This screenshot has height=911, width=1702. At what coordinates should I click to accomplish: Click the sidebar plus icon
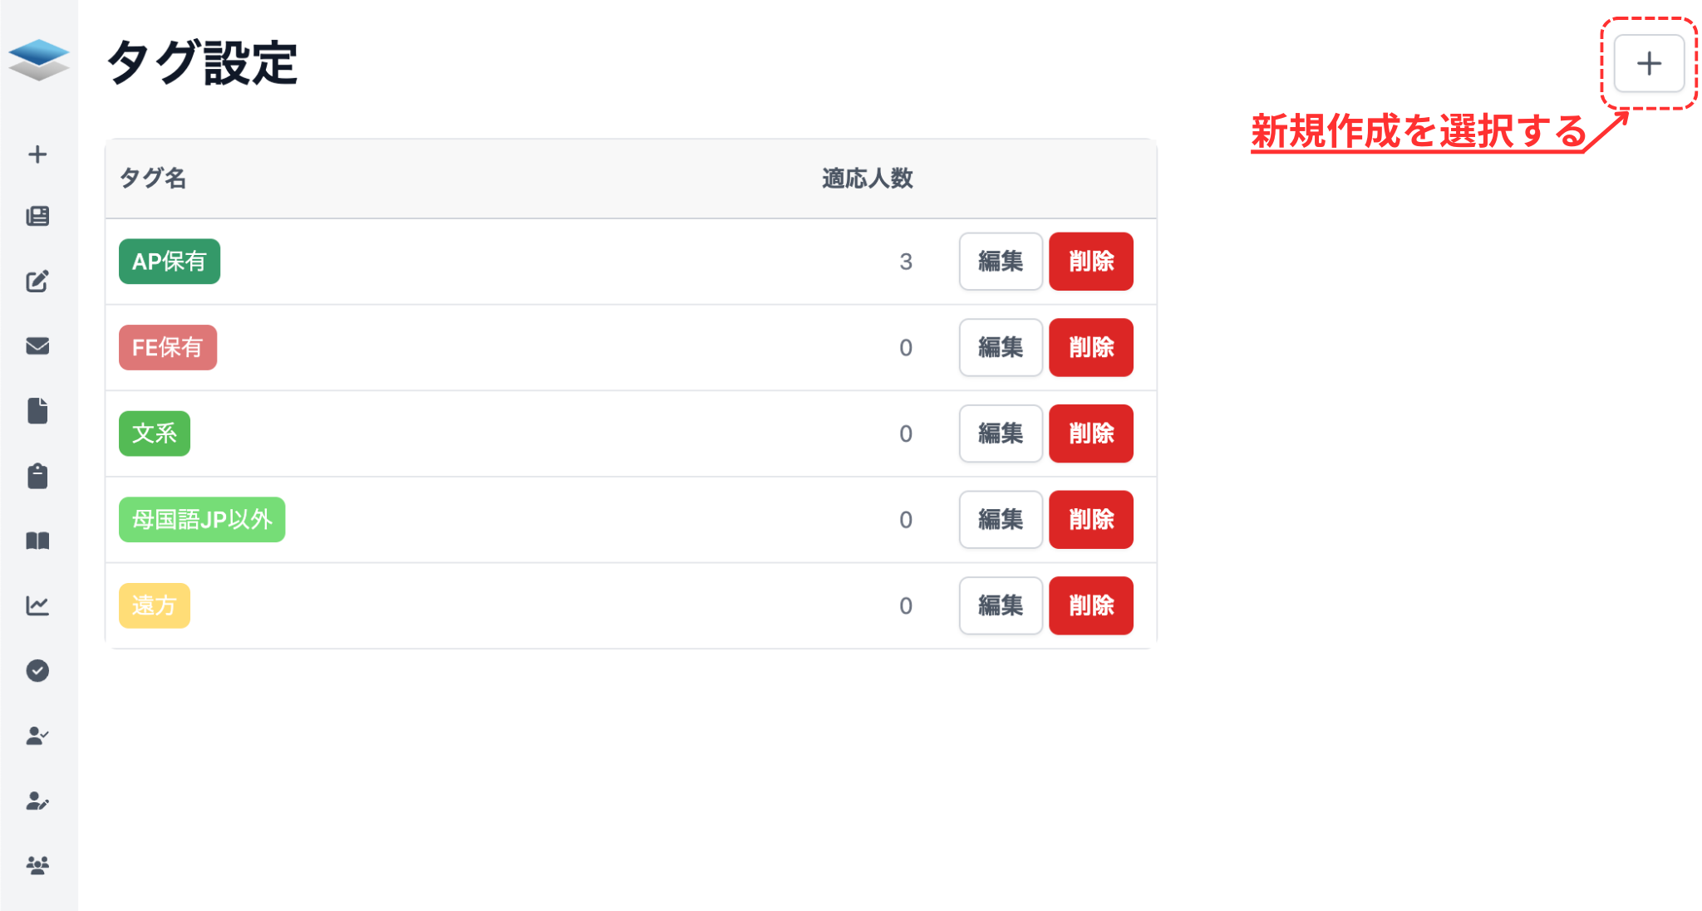point(37,154)
